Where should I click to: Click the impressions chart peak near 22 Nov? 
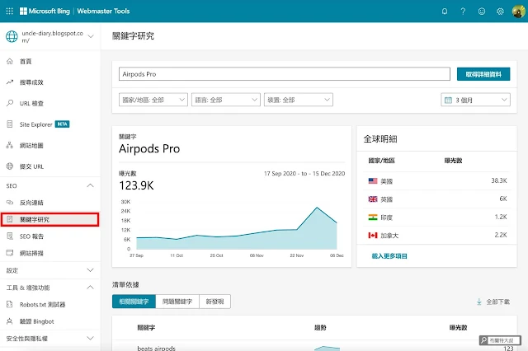pos(317,208)
